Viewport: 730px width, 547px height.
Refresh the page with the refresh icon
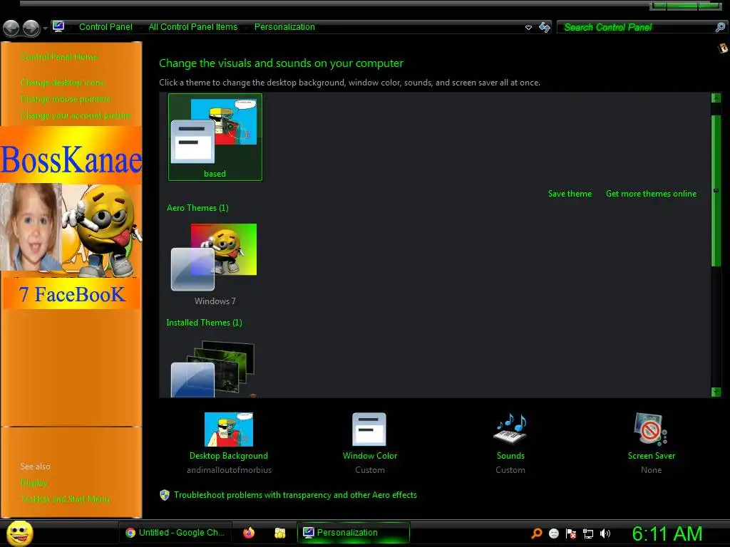(x=544, y=27)
